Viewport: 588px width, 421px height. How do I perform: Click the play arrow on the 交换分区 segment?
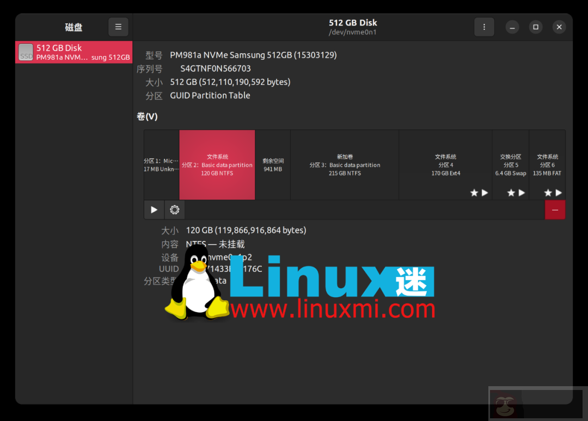(522, 192)
